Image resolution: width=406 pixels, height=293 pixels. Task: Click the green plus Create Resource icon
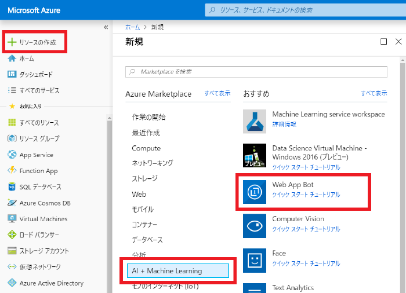(x=12, y=42)
